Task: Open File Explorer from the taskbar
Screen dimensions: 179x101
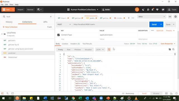Action: coord(24,98)
